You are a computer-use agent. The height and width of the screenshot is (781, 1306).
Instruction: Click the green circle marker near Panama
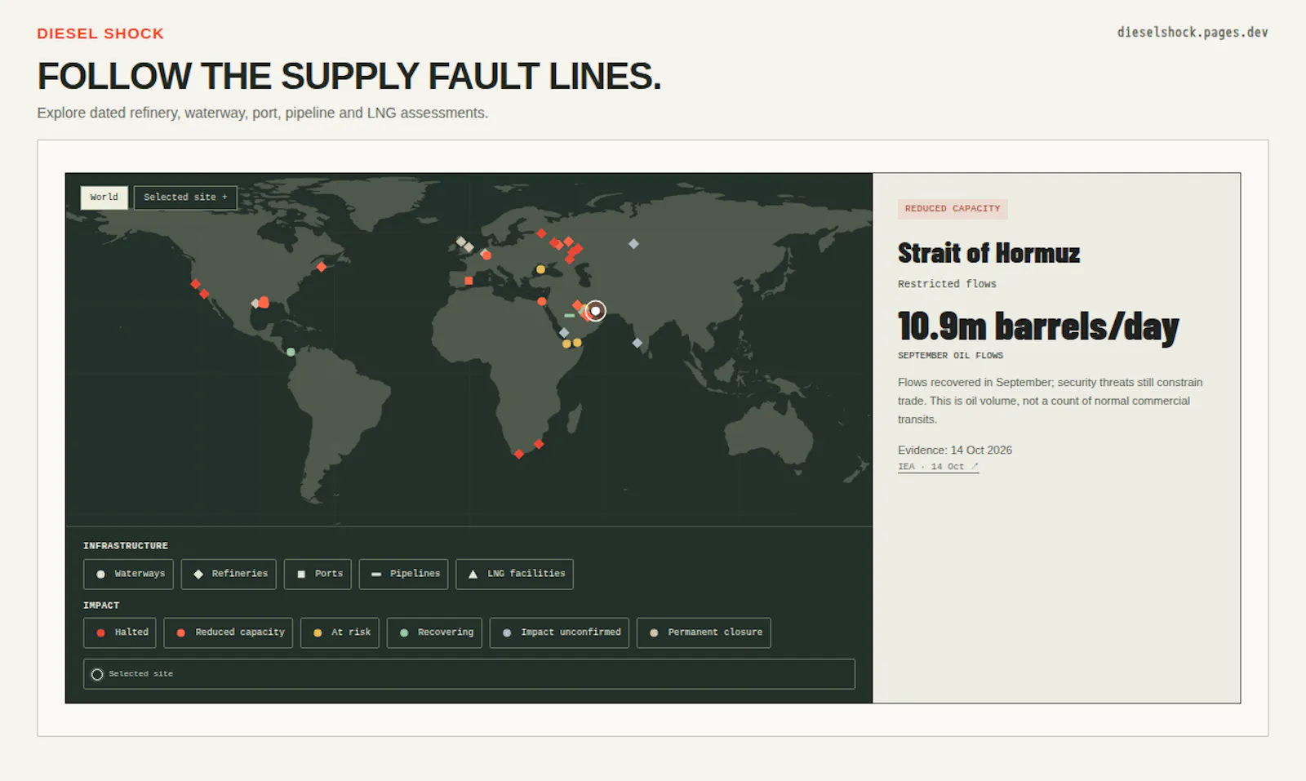(x=291, y=352)
